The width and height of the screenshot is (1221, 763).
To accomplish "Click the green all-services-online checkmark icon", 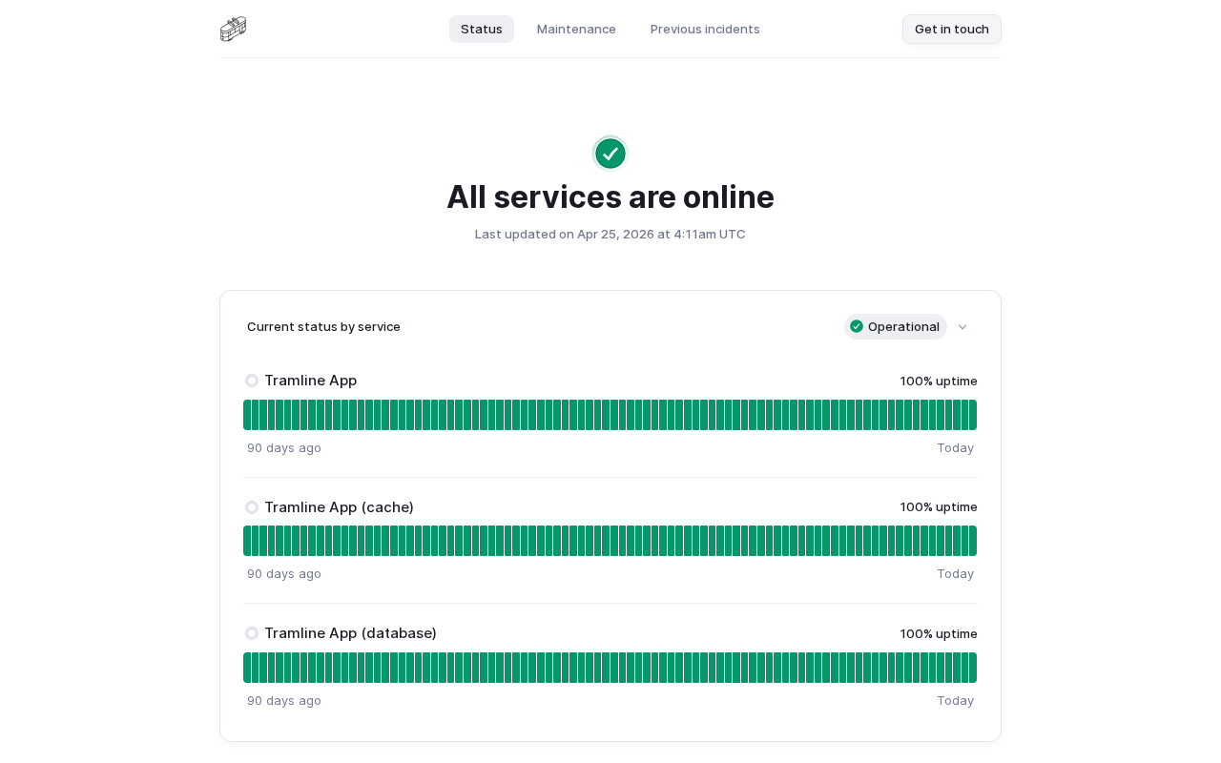I will [x=610, y=154].
